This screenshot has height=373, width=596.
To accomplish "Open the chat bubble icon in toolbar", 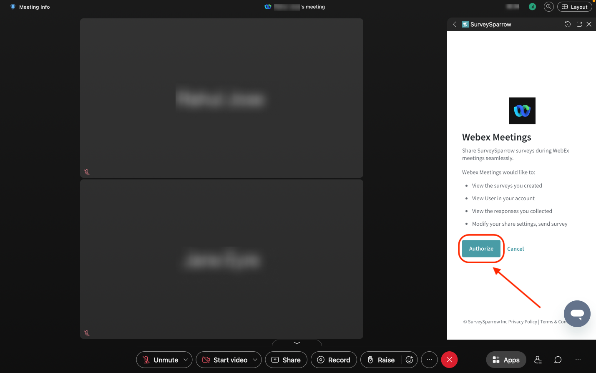I will [x=558, y=360].
